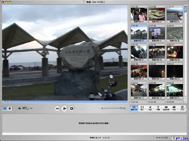Screen dimensions: 189x141
Task: Click the playhead marker at 0:00:10
Action: tap(3, 102)
